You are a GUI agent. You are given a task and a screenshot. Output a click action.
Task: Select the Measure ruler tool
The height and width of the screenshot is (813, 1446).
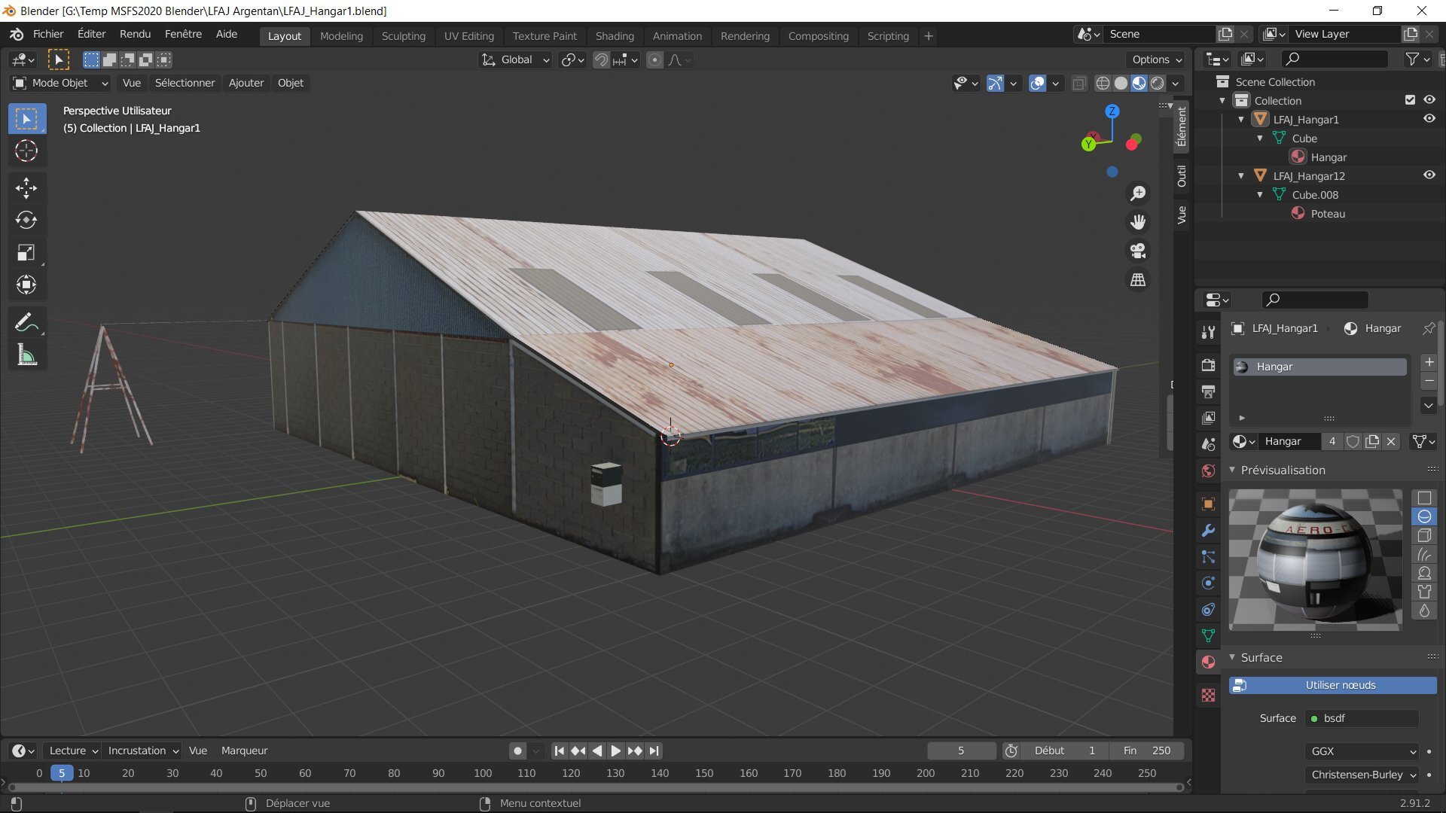coord(26,355)
